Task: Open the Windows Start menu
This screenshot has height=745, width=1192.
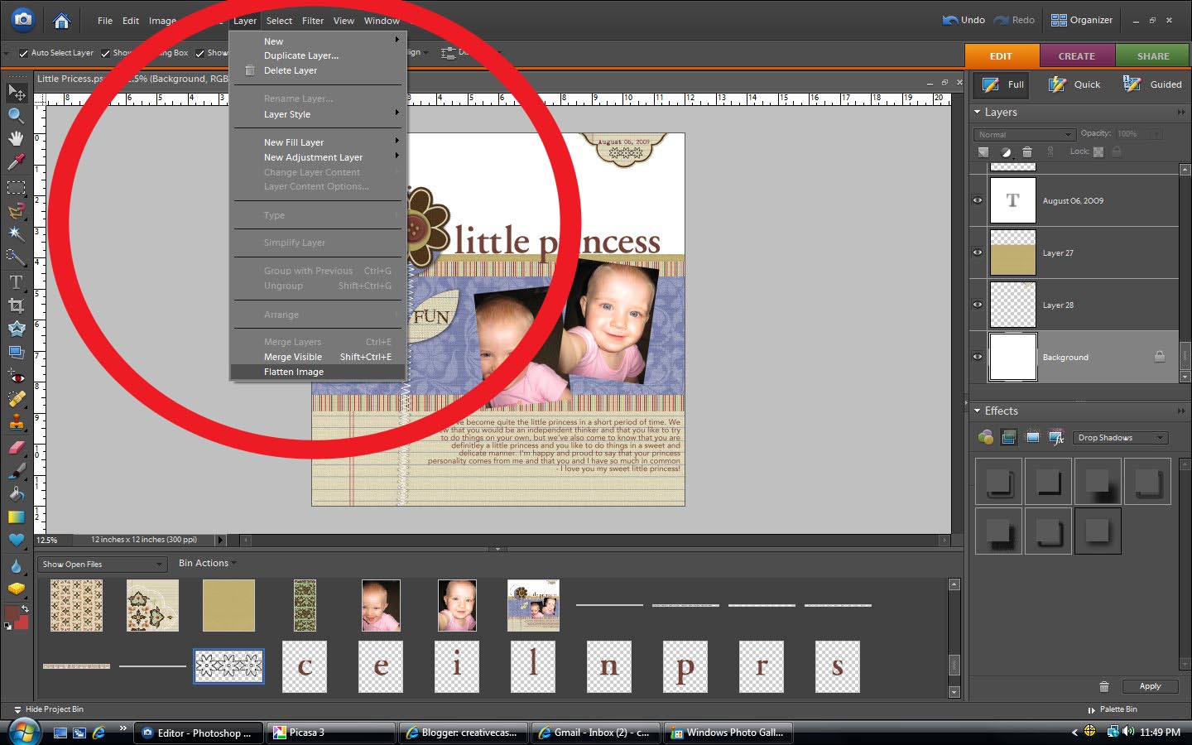Action: pos(23,732)
